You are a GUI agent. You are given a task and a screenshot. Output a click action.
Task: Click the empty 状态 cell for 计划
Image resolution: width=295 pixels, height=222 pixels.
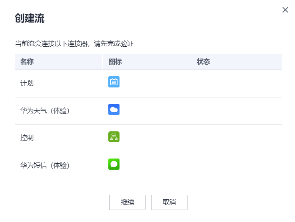click(236, 83)
